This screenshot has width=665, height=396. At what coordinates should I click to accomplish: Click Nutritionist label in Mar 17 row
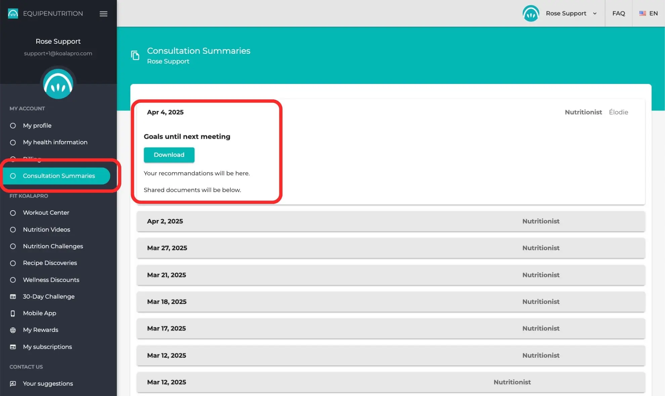point(541,328)
